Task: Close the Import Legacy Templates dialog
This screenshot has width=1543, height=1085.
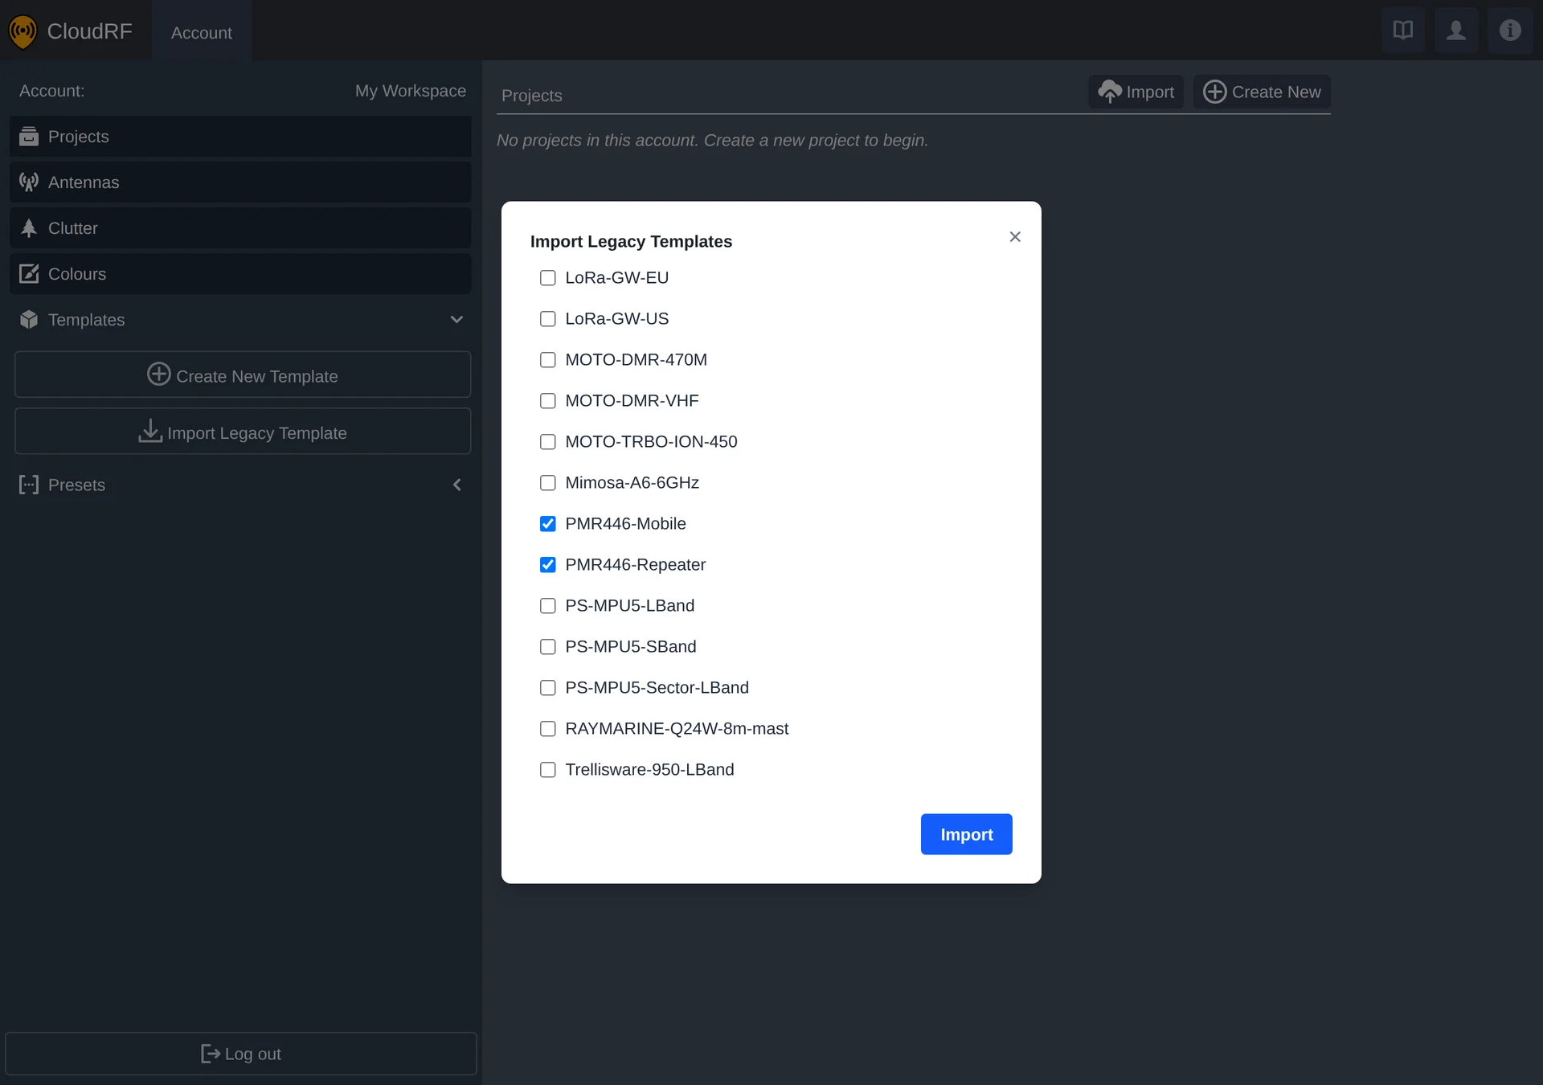Action: (1015, 236)
